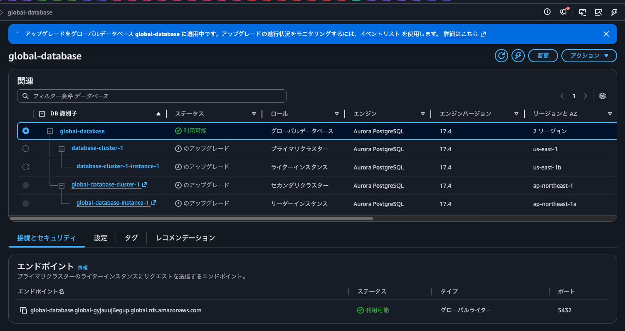Open the ステータス column filter dropdown
The height and width of the screenshot is (331, 625).
(x=254, y=113)
